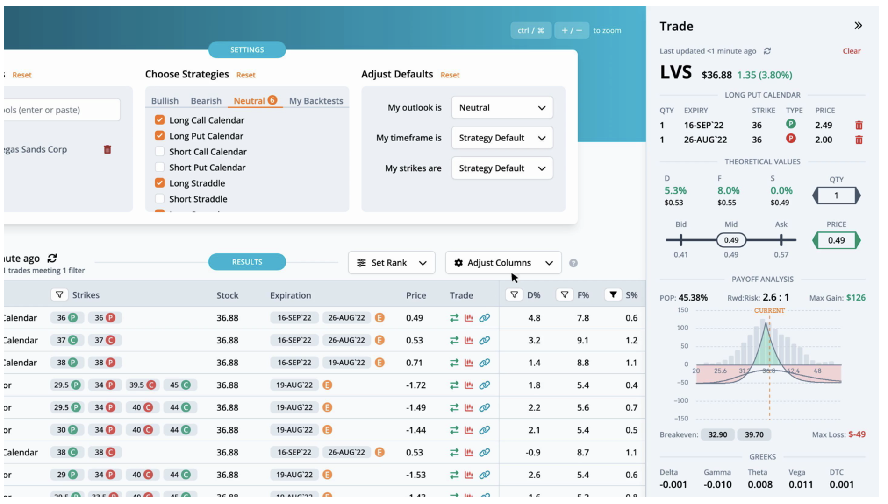Open the My outlook is dropdown
The width and height of the screenshot is (888, 504).
coord(501,107)
